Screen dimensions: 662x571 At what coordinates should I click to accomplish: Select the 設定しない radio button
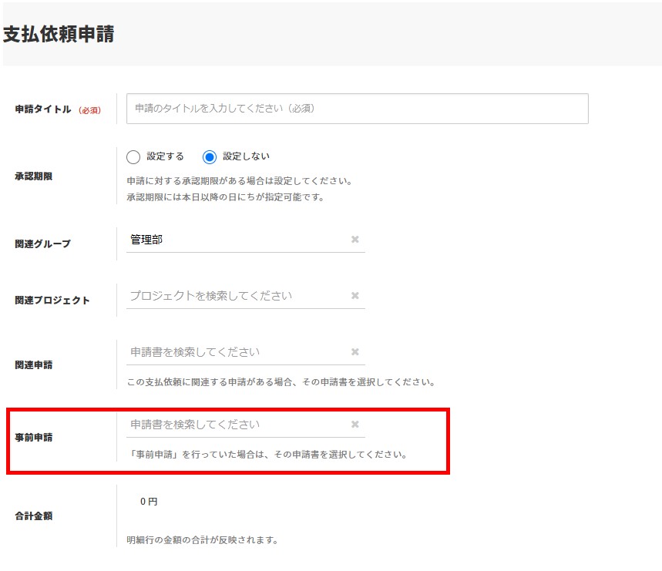click(x=210, y=157)
